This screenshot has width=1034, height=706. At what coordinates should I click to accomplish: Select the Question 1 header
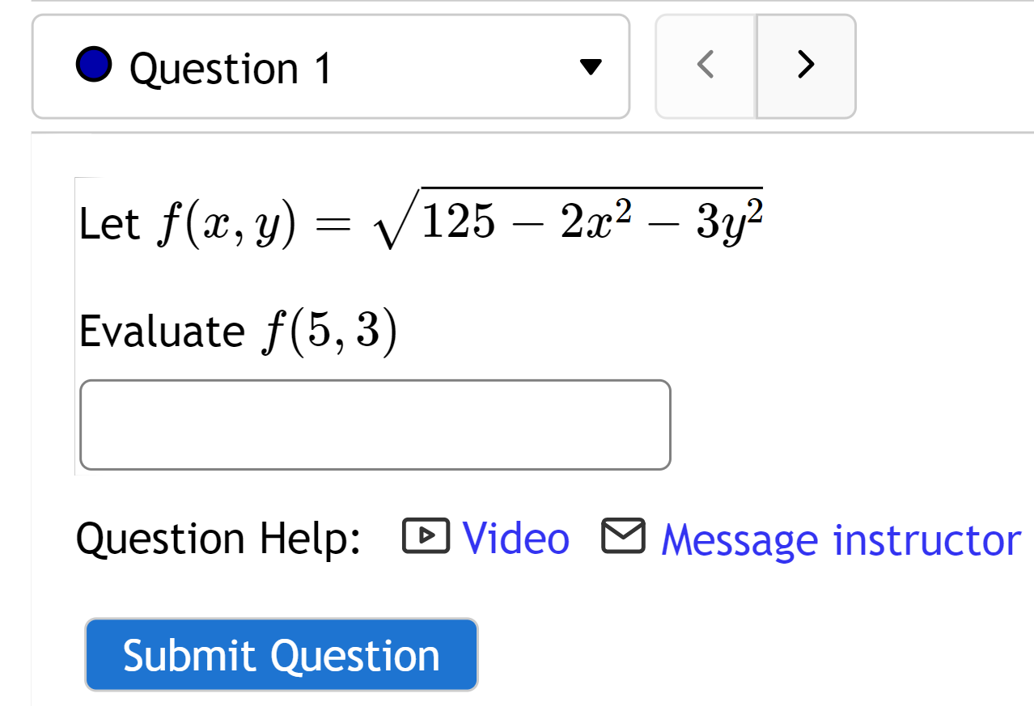point(227,66)
